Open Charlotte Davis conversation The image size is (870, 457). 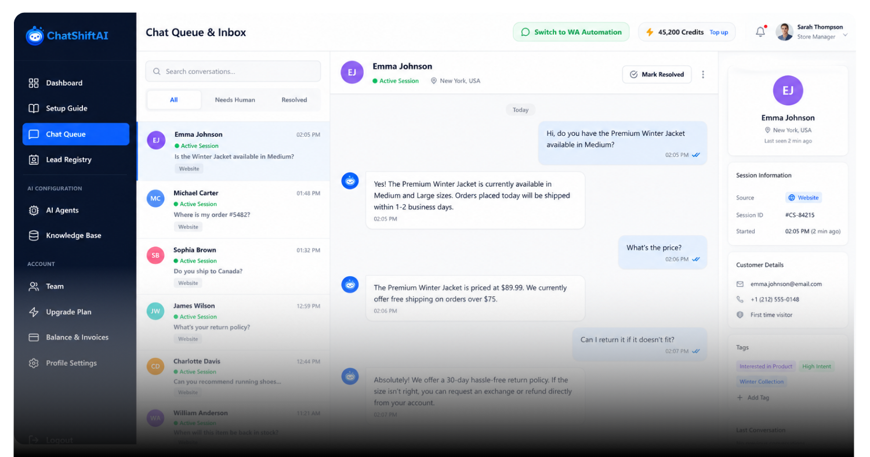(x=233, y=378)
